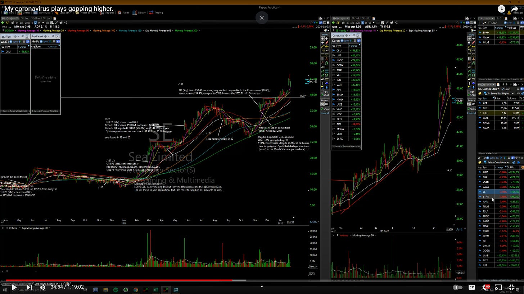This screenshot has width=524, height=294.
Task: Select MRNA row in Coronavirus watchlist
Action: 346,129
